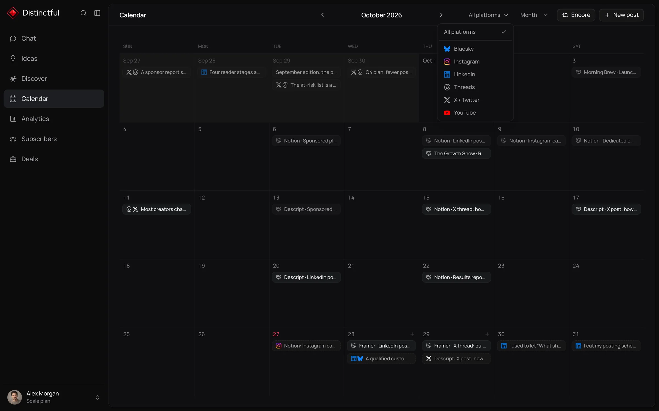The width and height of the screenshot is (659, 411).
Task: Click the Distinctful diamond logo
Action: coord(13,13)
